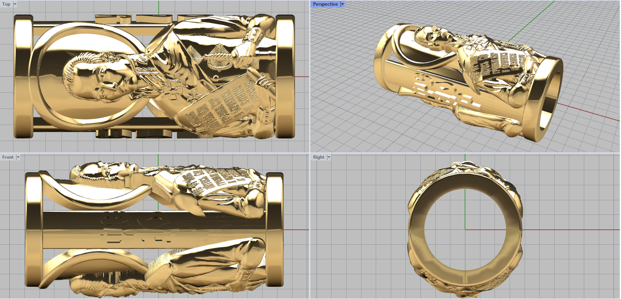Open the Top viewport dropdown arrow
The image size is (621, 299).
(15, 4)
